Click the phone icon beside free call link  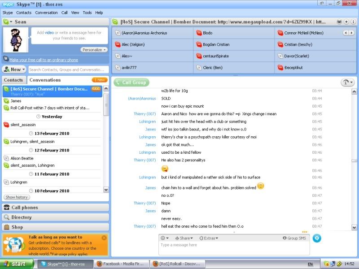pos(5,59)
